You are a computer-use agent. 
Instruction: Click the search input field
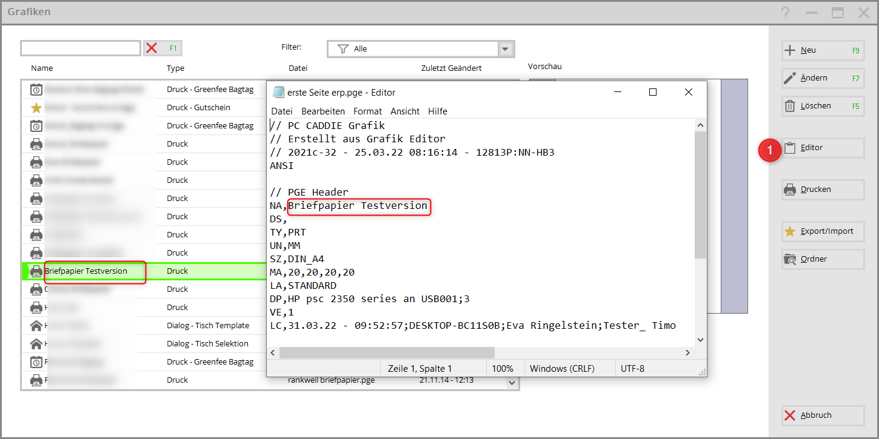pos(81,48)
